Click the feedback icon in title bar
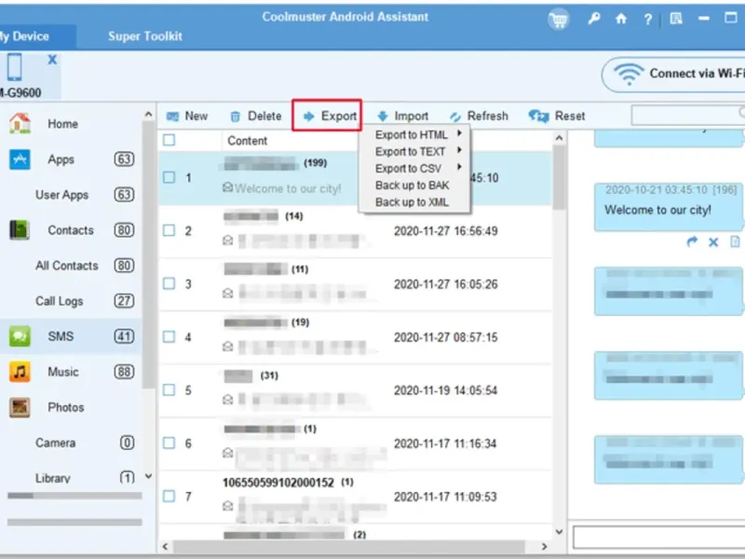Image resolution: width=745 pixels, height=559 pixels. click(x=676, y=19)
